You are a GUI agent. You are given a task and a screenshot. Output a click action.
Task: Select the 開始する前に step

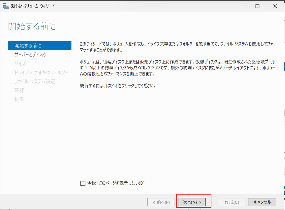40,45
